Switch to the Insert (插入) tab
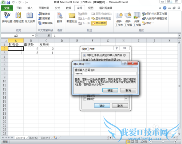Image resolution: width=182 pixels, height=144 pixels. coord(30,8)
